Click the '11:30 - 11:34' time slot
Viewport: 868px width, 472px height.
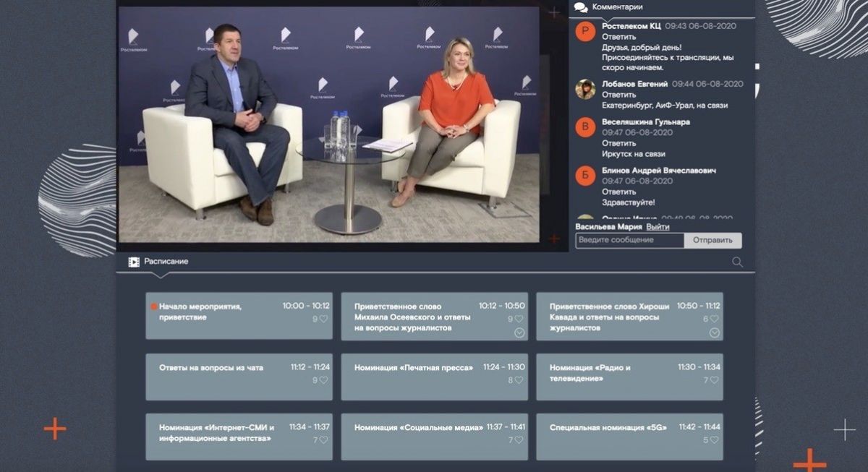pyautogui.click(x=699, y=367)
